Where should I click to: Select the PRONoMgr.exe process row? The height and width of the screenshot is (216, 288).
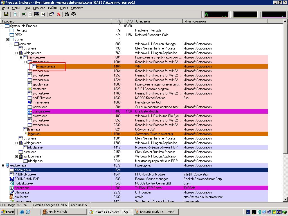pos(134,174)
